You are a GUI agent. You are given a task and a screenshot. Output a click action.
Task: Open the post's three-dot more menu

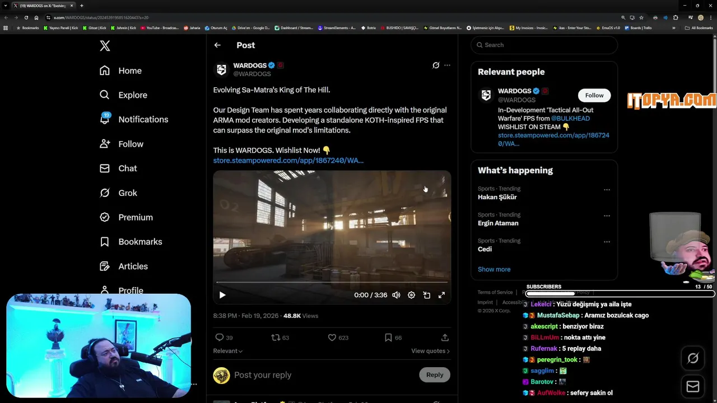pos(447,65)
